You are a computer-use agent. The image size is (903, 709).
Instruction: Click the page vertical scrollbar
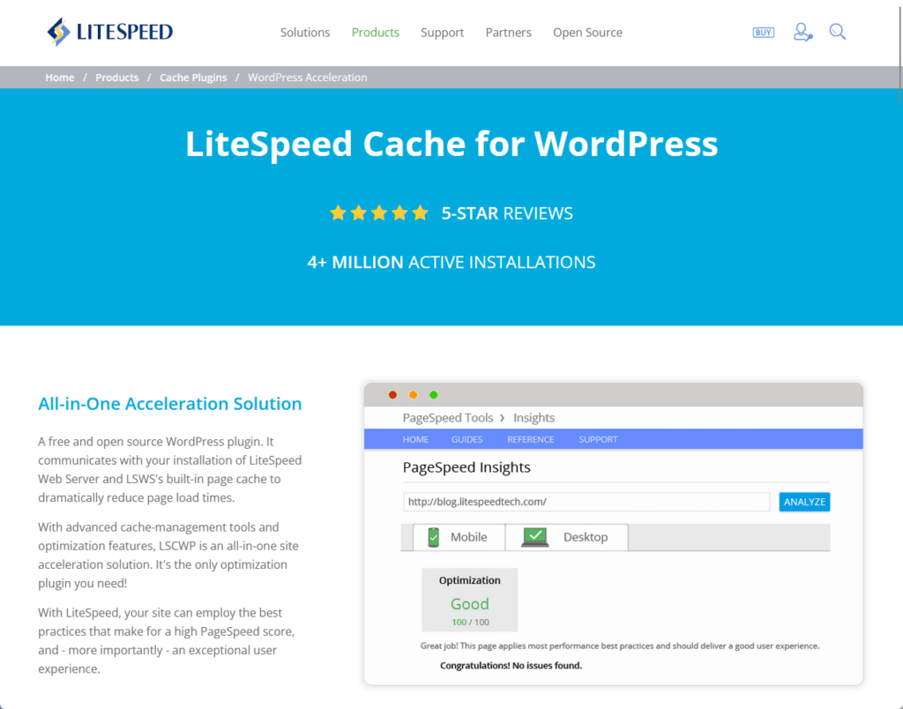point(899,53)
